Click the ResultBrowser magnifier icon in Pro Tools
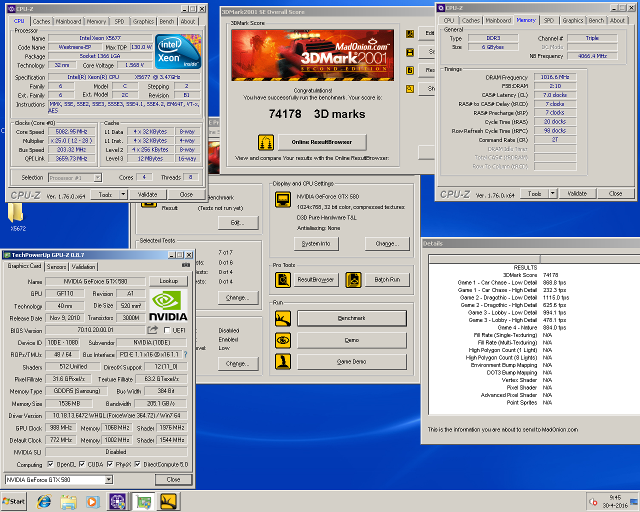 283,280
